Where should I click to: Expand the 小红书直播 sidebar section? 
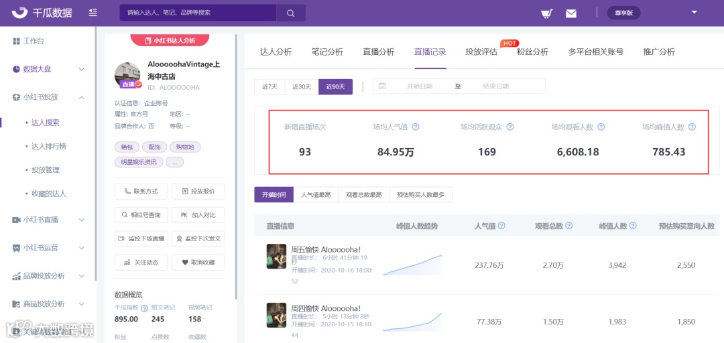pos(48,220)
